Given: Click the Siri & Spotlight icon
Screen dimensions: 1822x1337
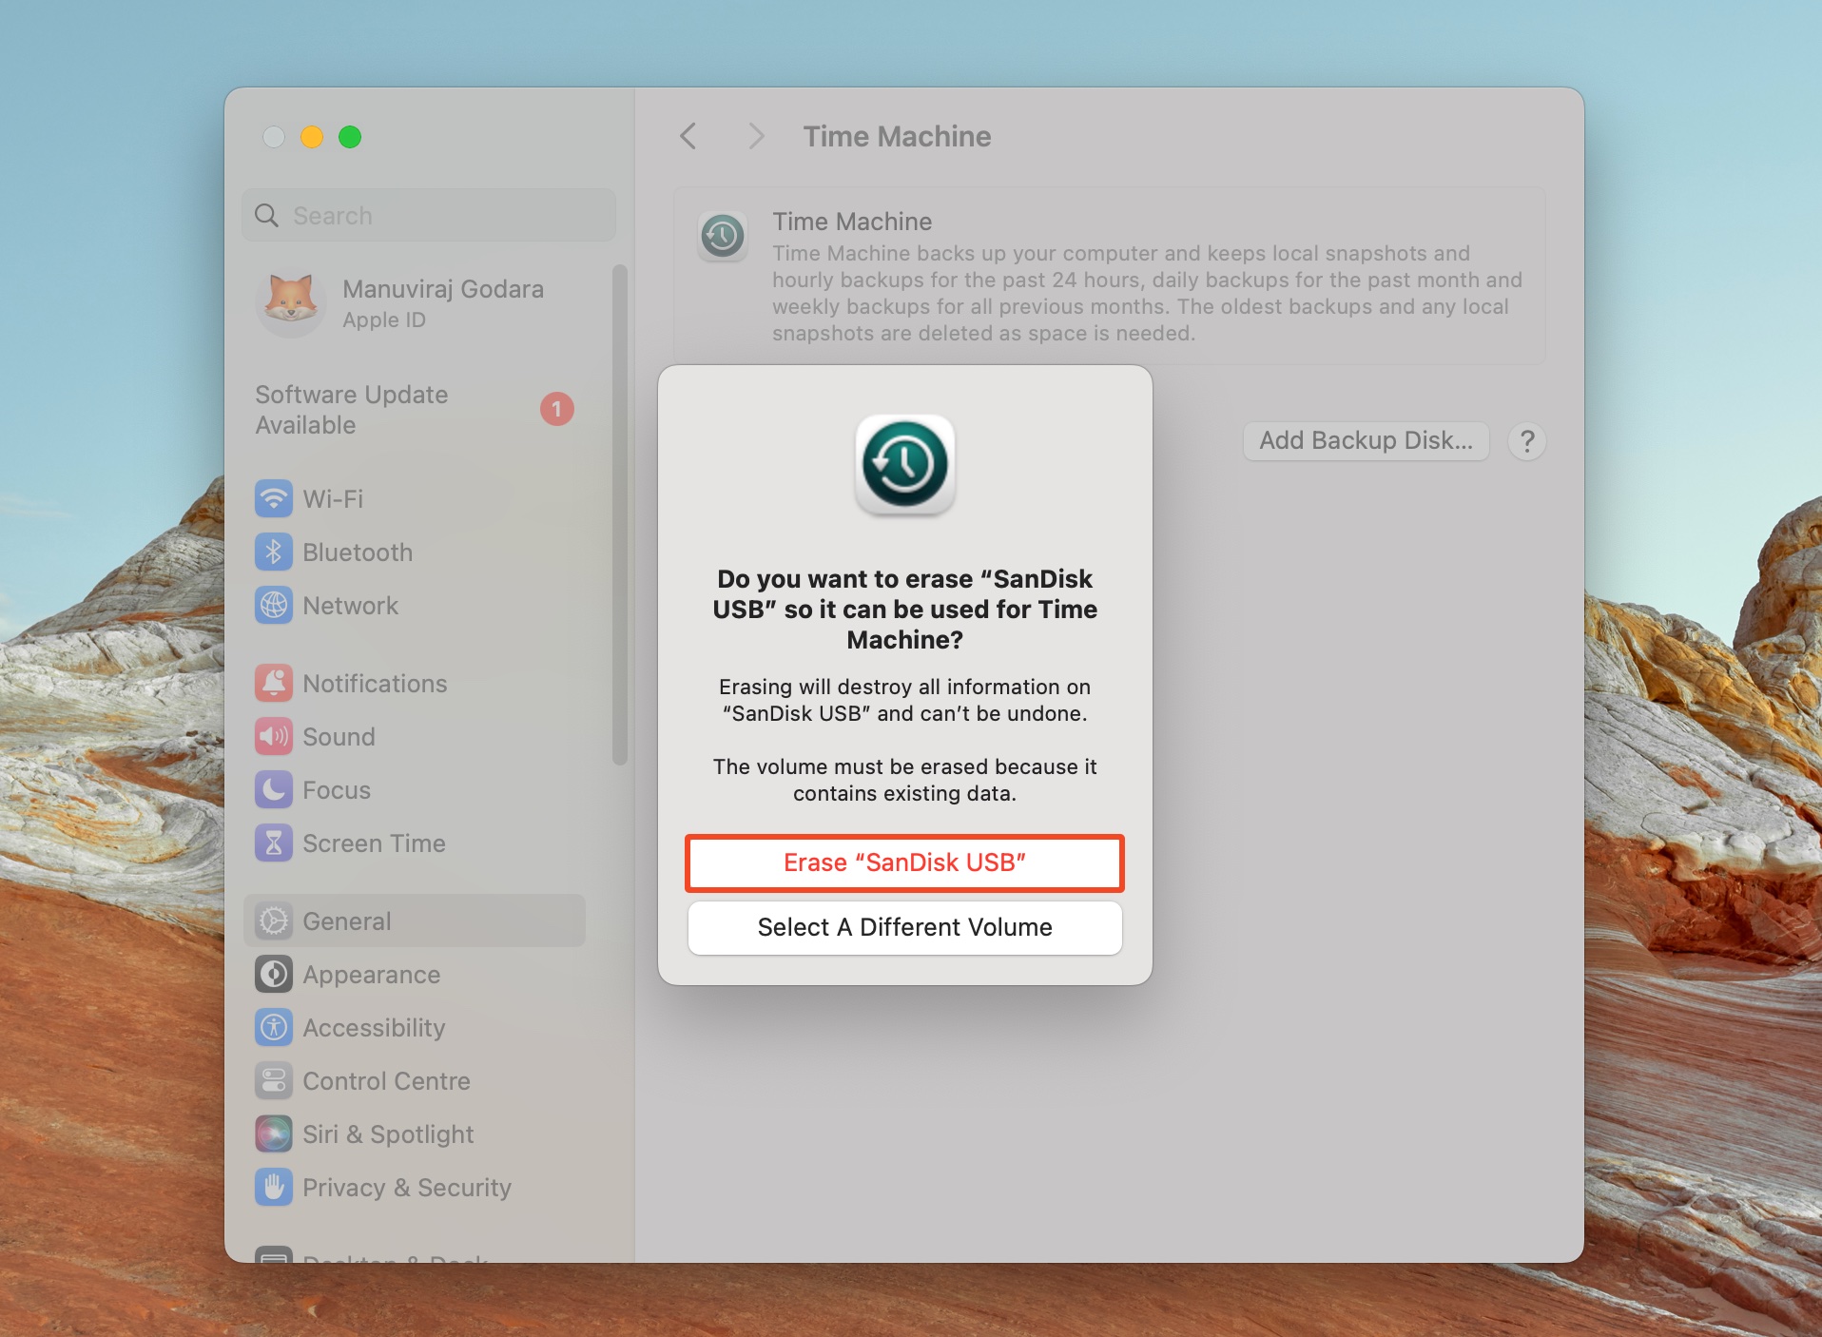Looking at the screenshot, I should point(274,1134).
